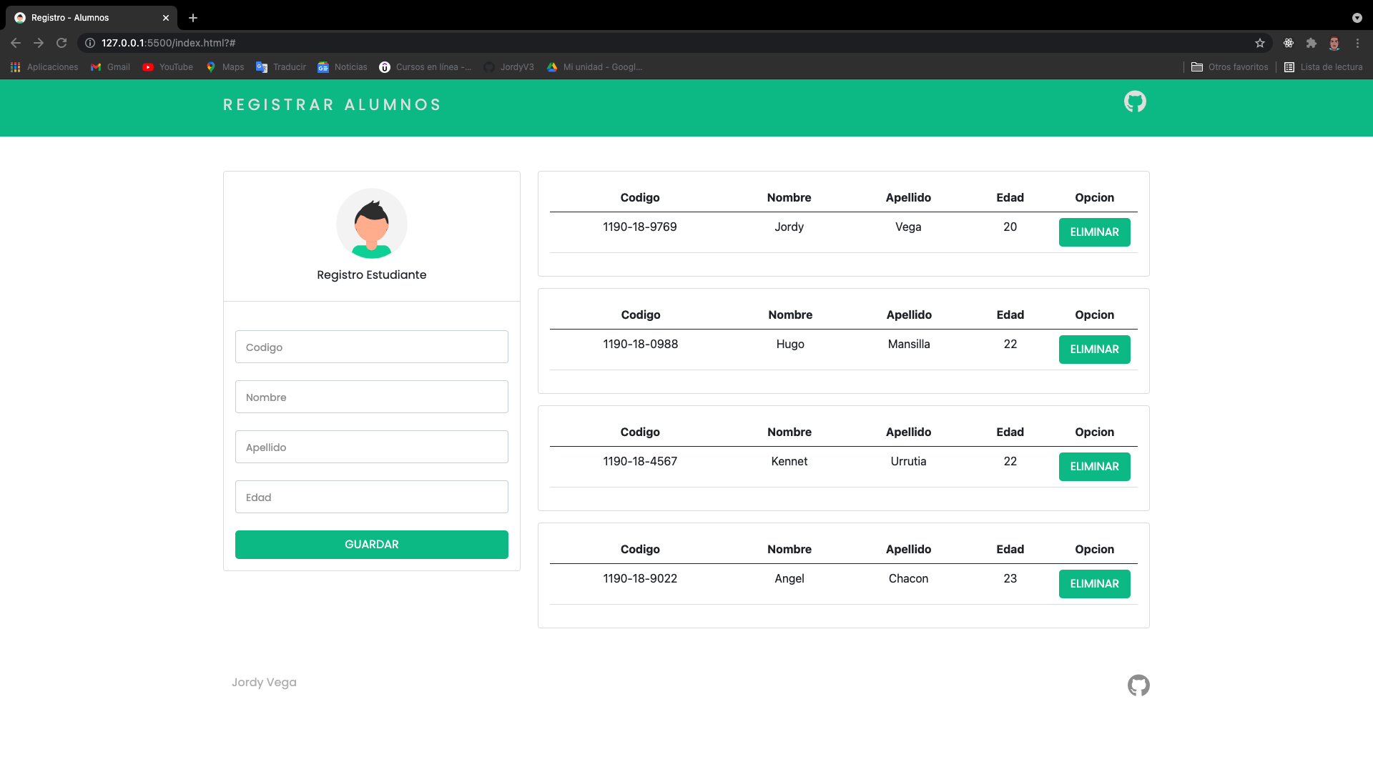Open the browser extensions puzzle icon

[x=1312, y=43]
